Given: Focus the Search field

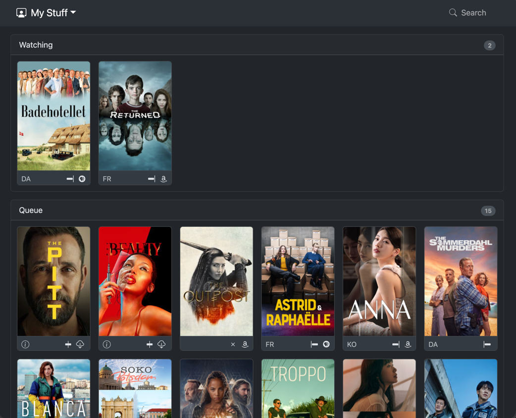Looking at the screenshot, I should [468, 12].
